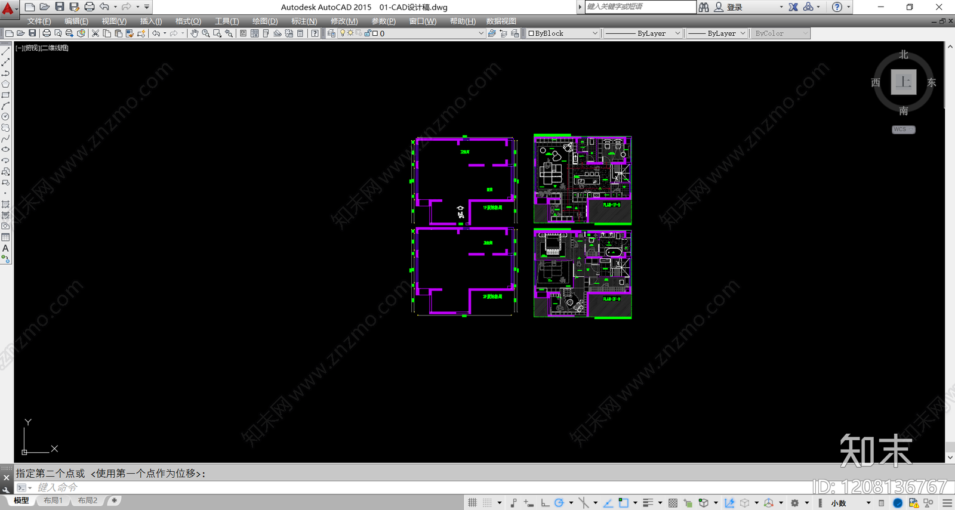Select the Circle draw tool
Viewport: 955px width, 510px height.
(5, 117)
